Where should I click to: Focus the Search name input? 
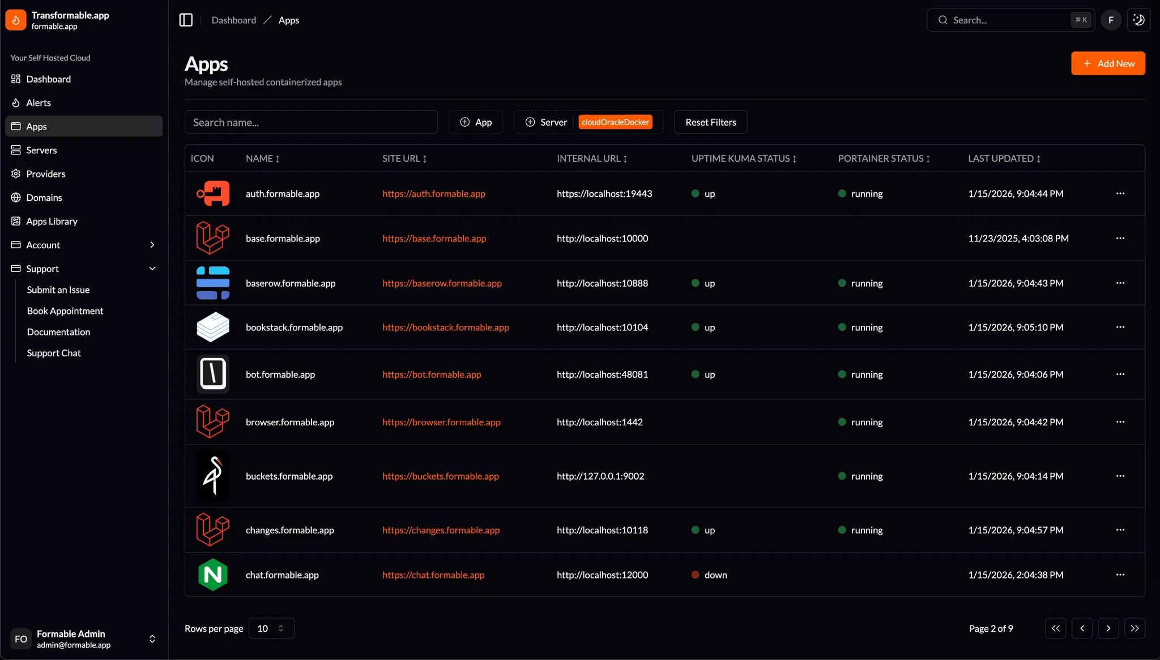311,122
